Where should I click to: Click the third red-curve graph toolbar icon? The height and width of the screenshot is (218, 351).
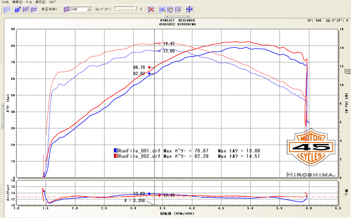(x=34, y=9)
